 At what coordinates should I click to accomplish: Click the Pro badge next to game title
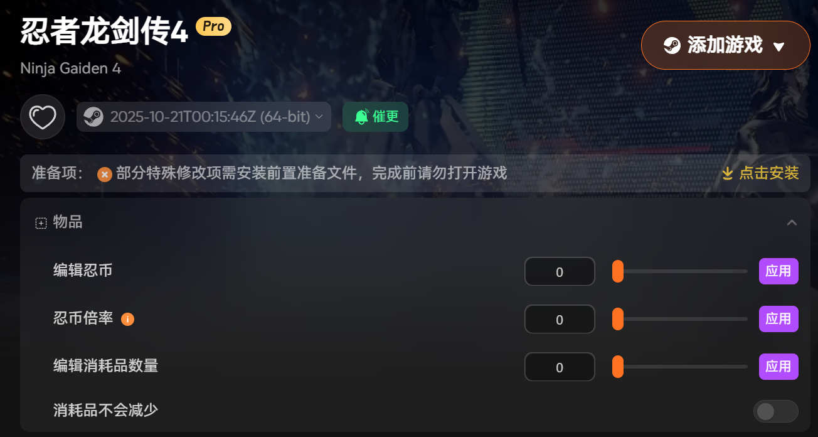point(214,26)
